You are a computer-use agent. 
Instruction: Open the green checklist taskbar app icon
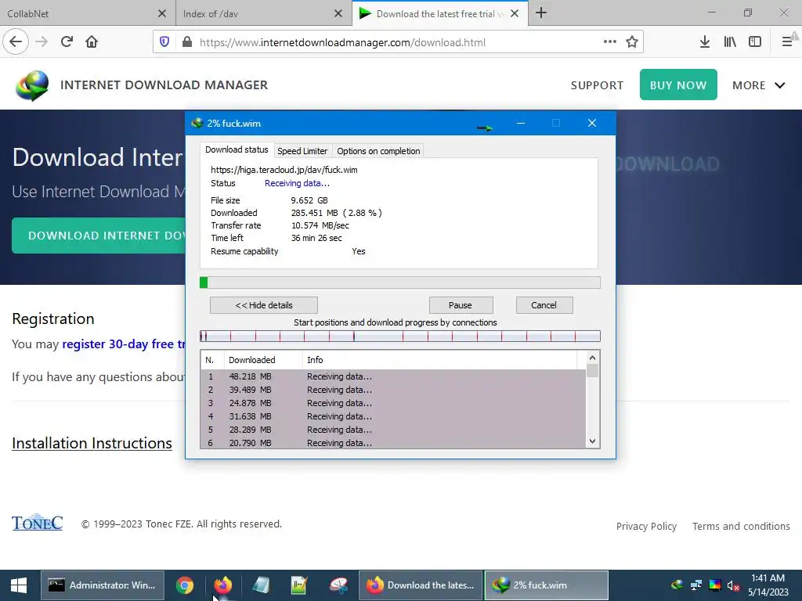pos(299,585)
